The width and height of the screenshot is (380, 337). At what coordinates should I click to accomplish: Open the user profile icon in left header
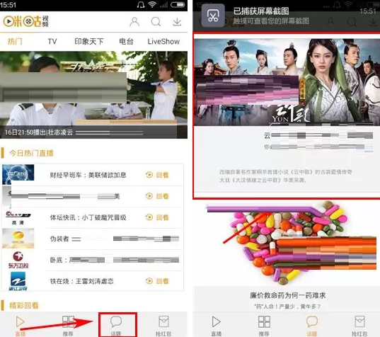tap(134, 22)
